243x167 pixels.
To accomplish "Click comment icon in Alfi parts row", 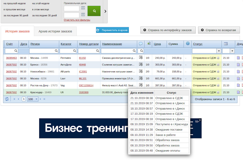I will [x=141, y=71].
